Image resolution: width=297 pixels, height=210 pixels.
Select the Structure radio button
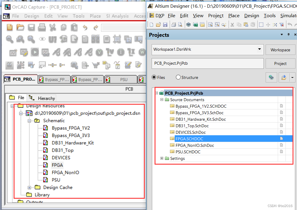point(178,77)
